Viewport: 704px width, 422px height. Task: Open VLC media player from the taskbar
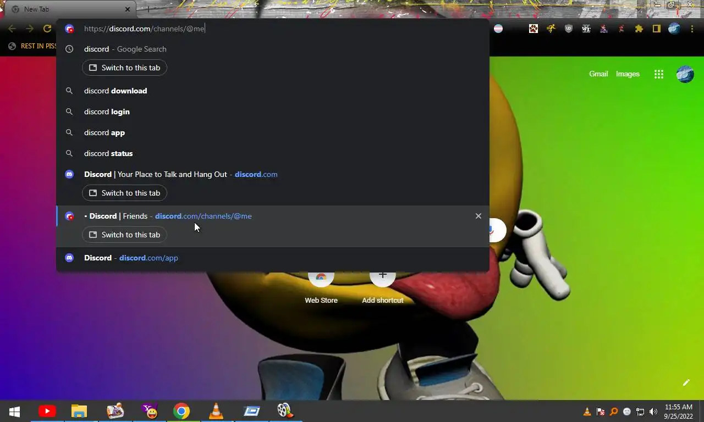point(216,411)
